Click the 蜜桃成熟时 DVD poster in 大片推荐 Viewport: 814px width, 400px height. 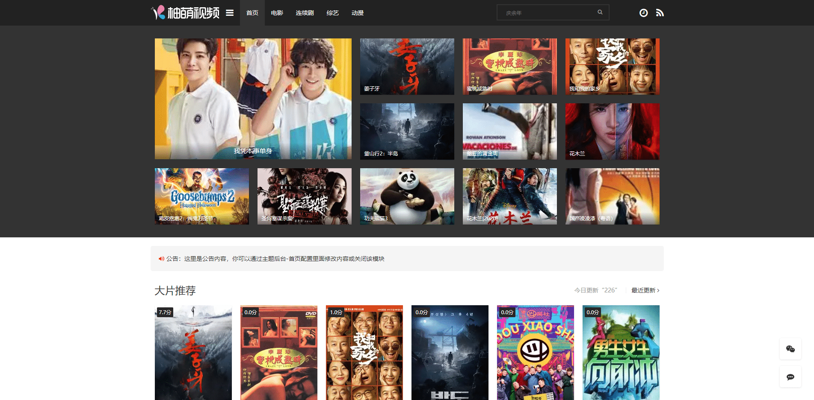[x=279, y=353]
